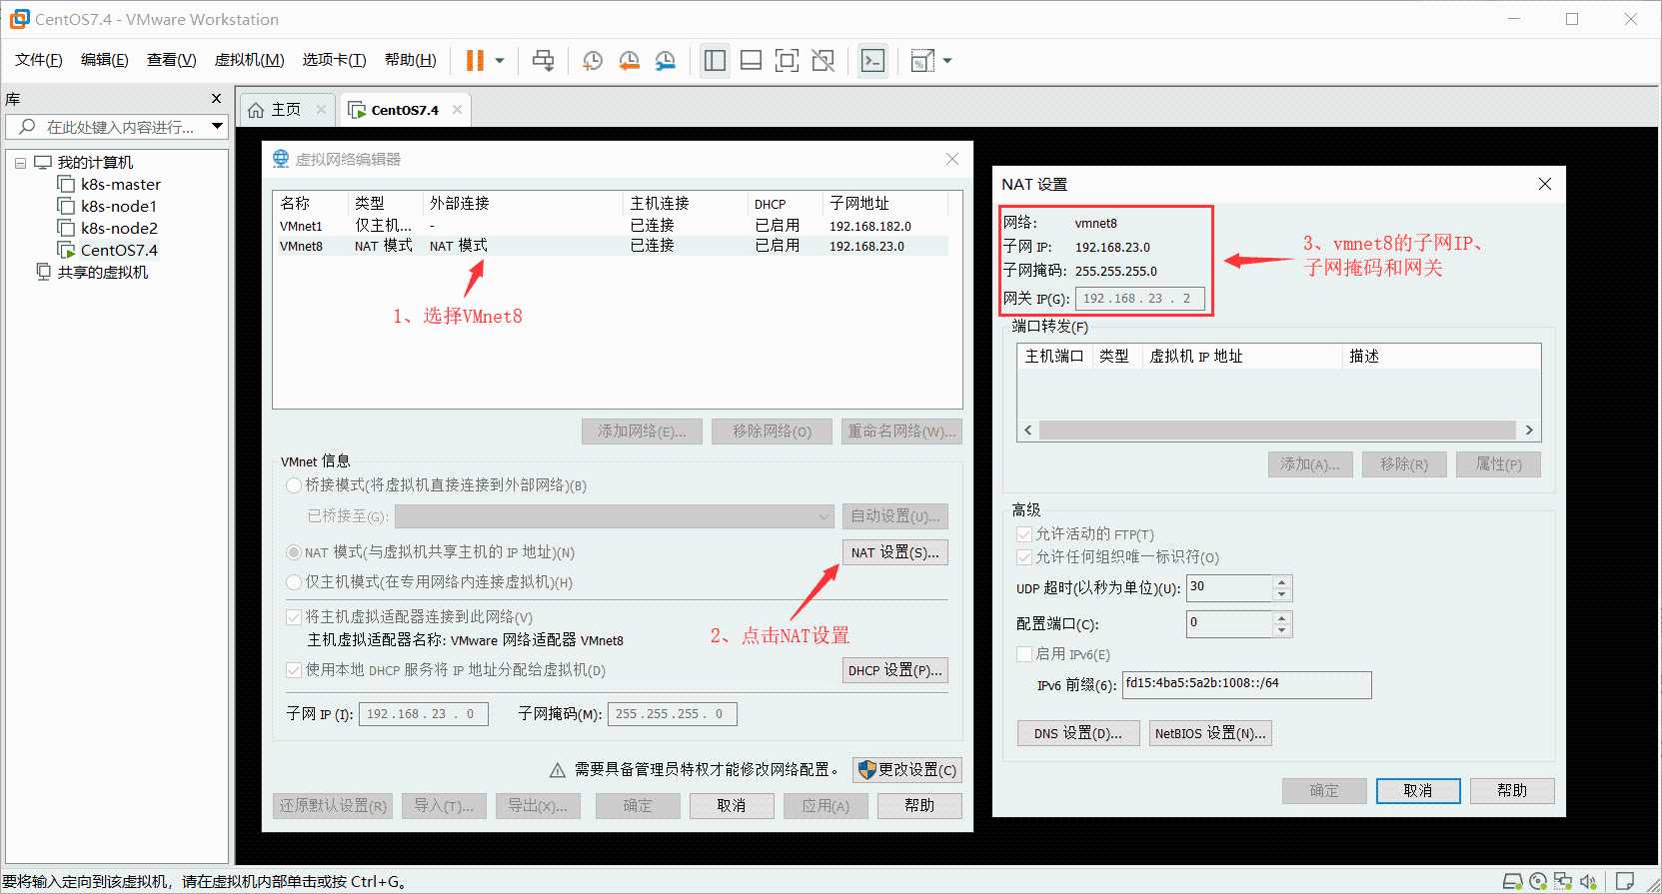Open the 文件(F) menu
Screen dimensions: 1662x894
(39, 60)
